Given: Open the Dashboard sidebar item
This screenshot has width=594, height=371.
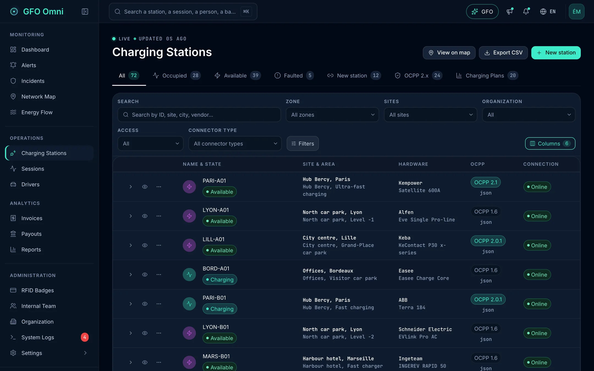Looking at the screenshot, I should click(50, 50).
